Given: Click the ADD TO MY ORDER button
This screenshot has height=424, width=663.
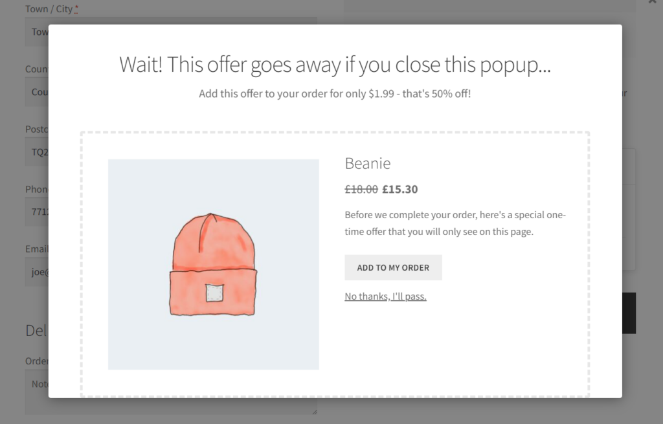Looking at the screenshot, I should (x=393, y=267).
